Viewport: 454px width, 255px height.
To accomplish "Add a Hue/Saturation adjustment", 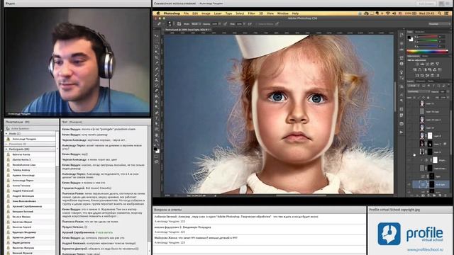I will [414, 69].
